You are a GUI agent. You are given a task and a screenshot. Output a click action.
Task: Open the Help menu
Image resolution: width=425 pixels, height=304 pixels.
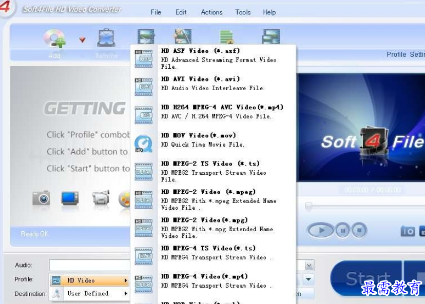point(269,12)
